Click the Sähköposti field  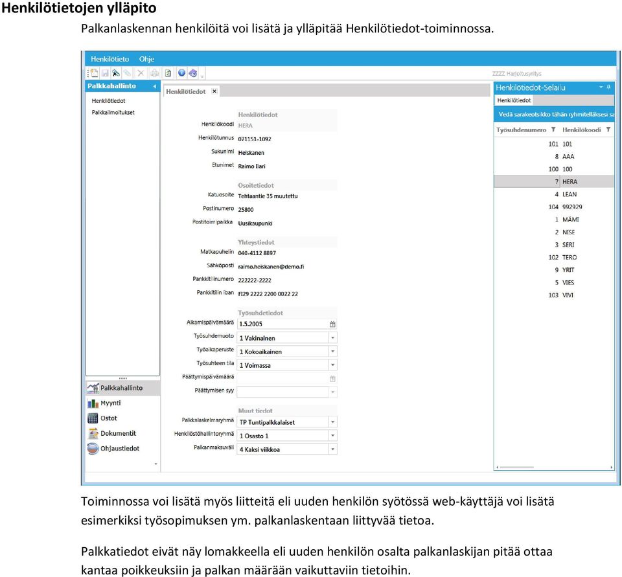tap(287, 267)
